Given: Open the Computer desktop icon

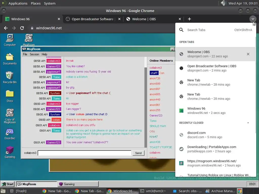Looking at the screenshot, I should point(10,40).
